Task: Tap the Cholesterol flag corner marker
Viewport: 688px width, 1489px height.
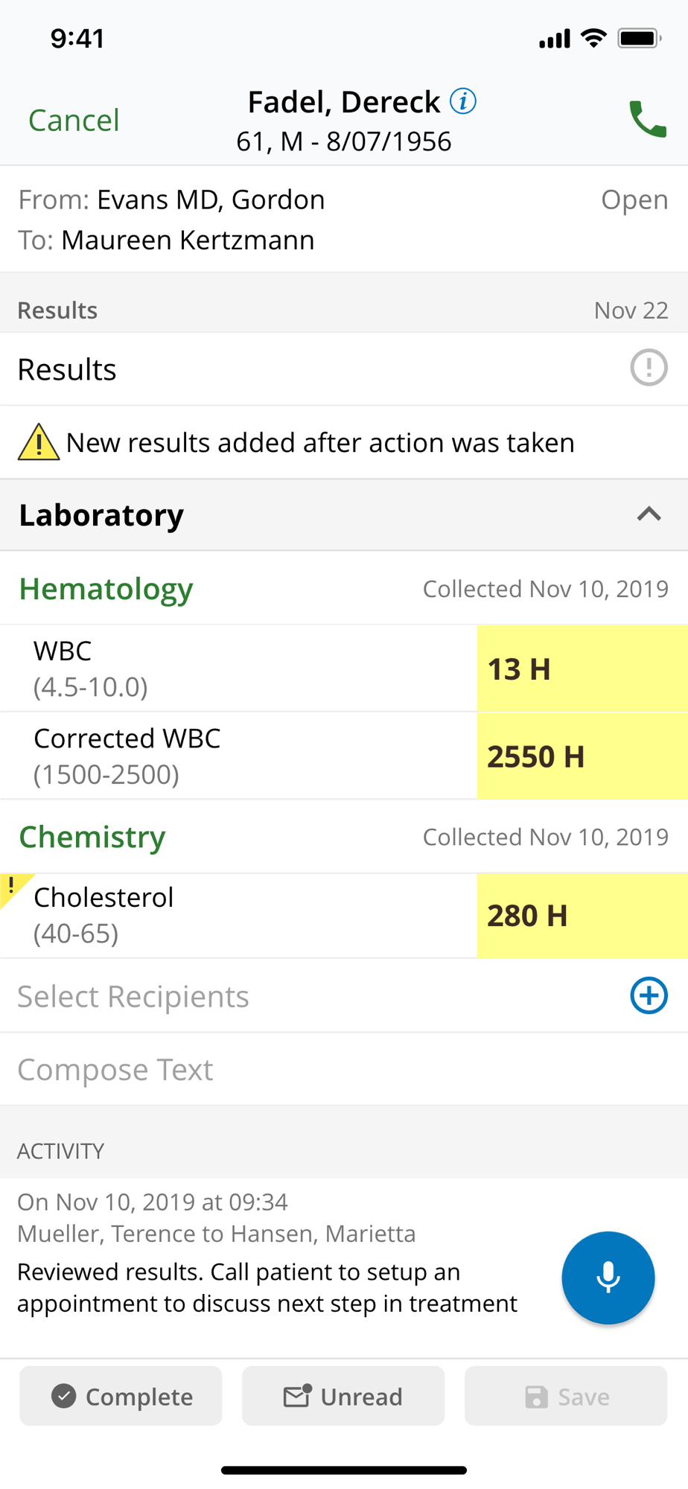Action: [x=13, y=887]
